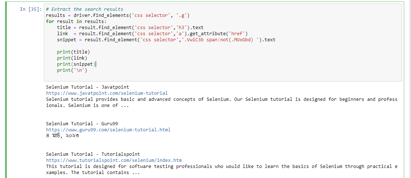Open the guru99.com selenium-tutorial.html link
This screenshot has height=178, width=411.
point(108,130)
